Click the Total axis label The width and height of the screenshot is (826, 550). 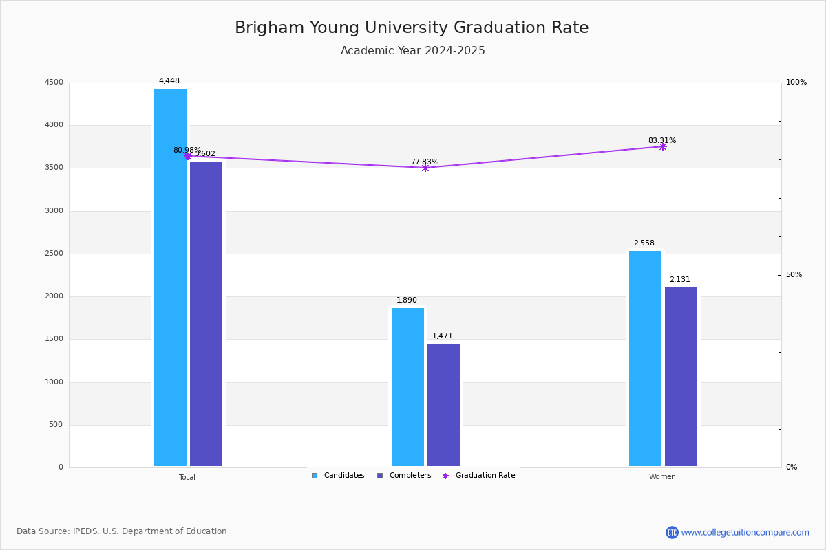click(x=187, y=477)
